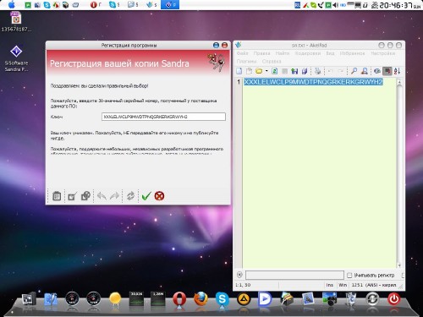Click the find and replace binoculars icon
This screenshot has width=423, height=317.
[365, 71]
